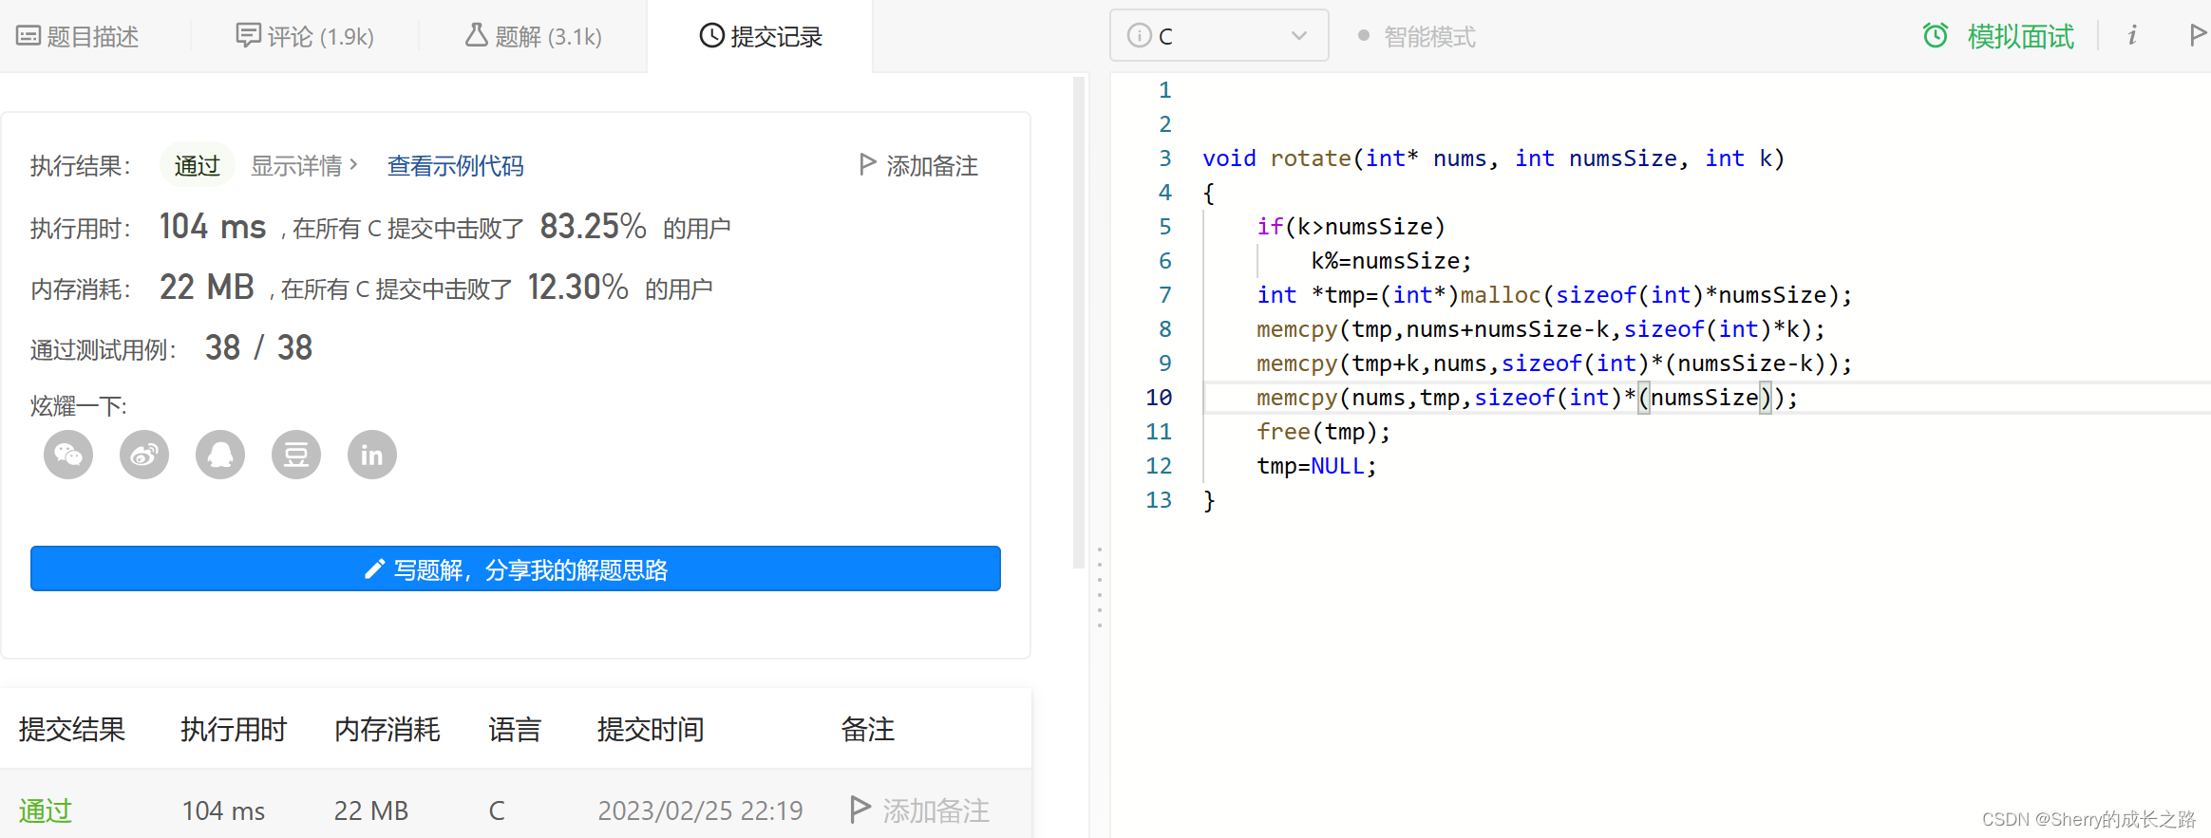This screenshot has height=838, width=2211.
Task: Click the pencil icon on 写题解 button
Action: [x=374, y=568]
